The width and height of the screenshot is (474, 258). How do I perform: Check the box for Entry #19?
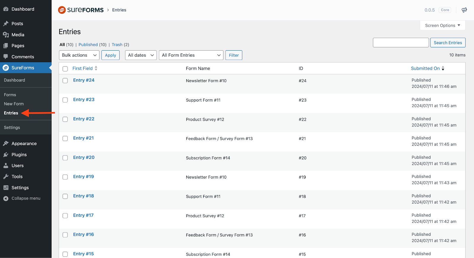coord(65,177)
